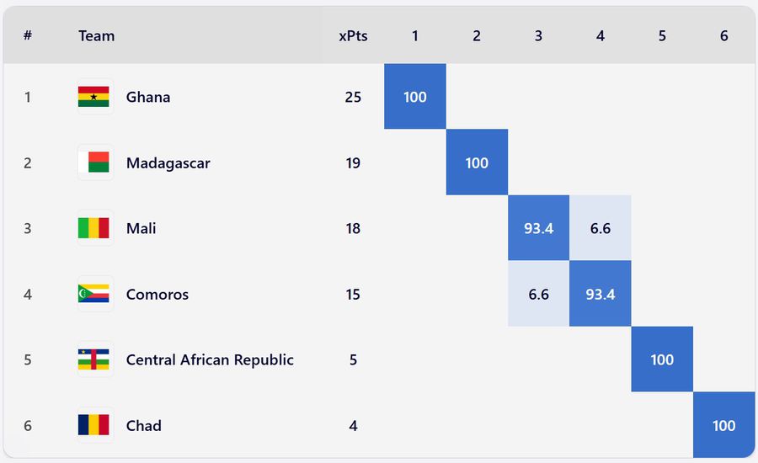Image resolution: width=758 pixels, height=463 pixels.
Task: Click the Ghana flag icon
Action: [x=93, y=97]
